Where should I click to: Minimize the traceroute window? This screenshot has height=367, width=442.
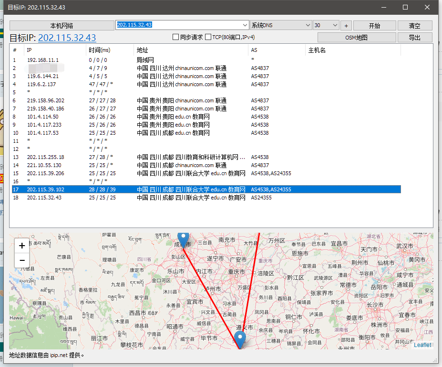coord(384,7)
